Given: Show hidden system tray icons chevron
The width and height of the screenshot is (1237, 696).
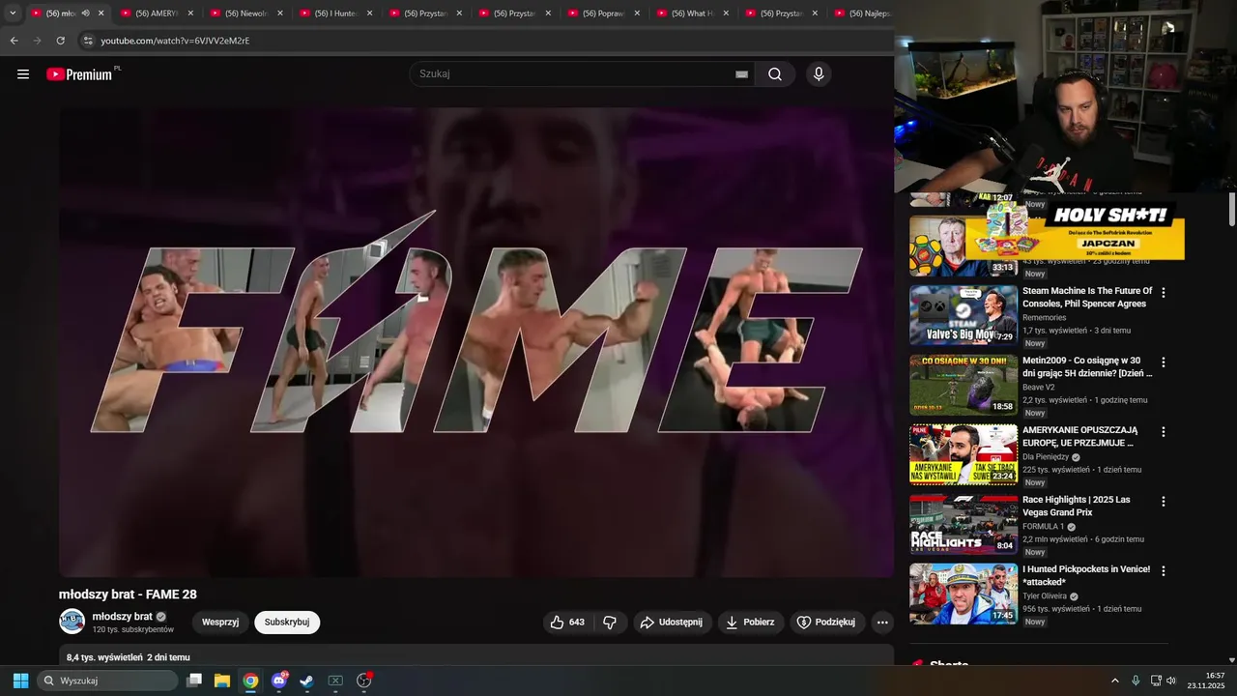Looking at the screenshot, I should (1114, 681).
